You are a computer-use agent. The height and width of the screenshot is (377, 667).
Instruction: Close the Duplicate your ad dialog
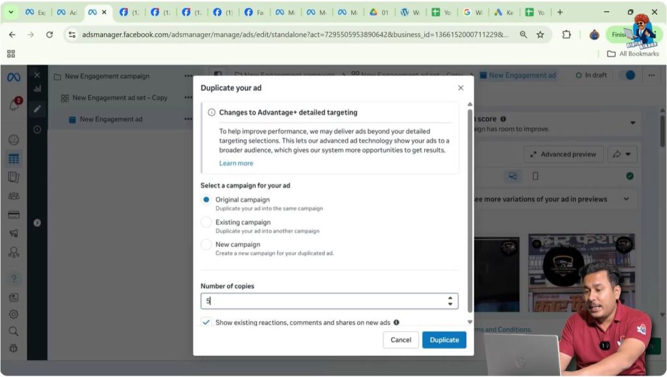[461, 88]
